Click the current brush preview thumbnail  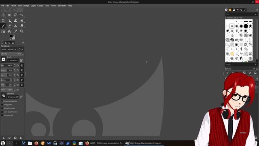coord(4,59)
